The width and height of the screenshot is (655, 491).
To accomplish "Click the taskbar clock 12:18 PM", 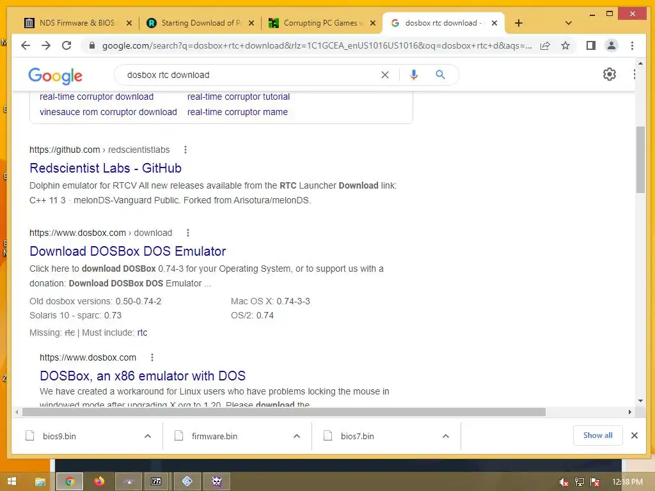I will tap(627, 482).
